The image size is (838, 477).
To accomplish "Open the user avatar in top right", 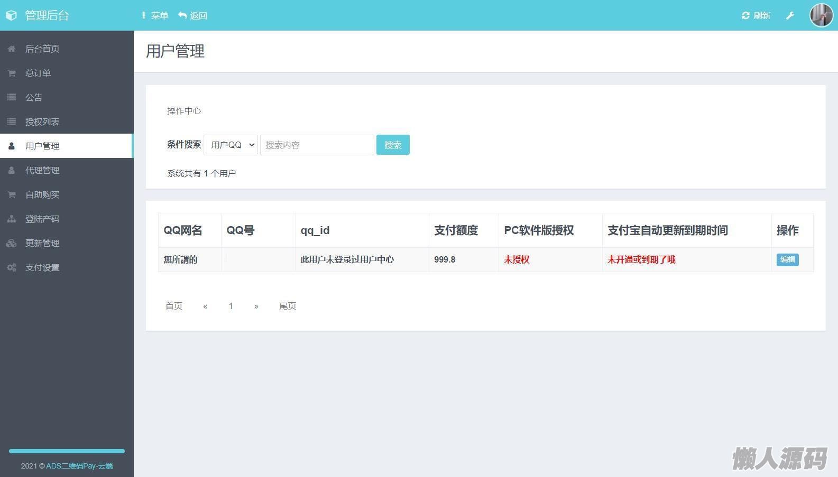I will (x=821, y=15).
